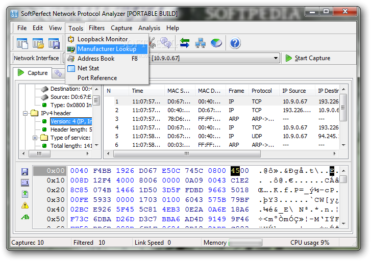Switch to the conversations tab beside Capture
This screenshot has width=371, height=261.
click(x=58, y=73)
